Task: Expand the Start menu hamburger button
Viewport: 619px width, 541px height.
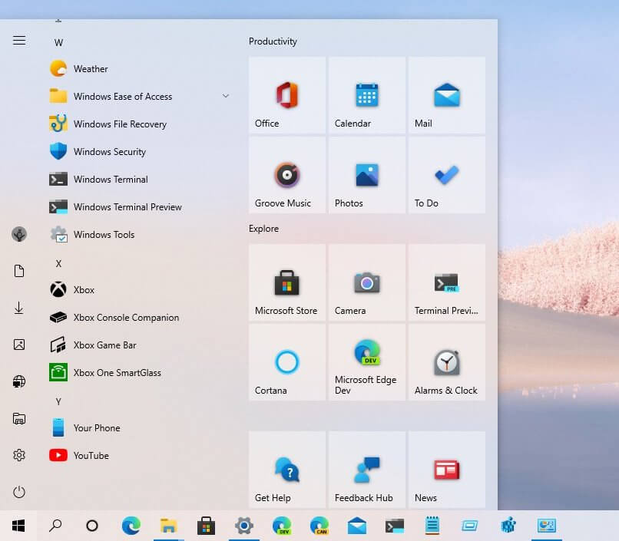Action: click(18, 41)
